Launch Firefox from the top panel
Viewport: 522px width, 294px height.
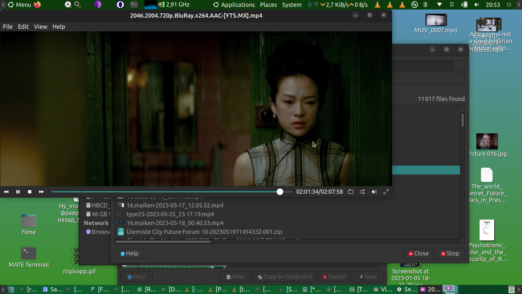[x=38, y=5]
